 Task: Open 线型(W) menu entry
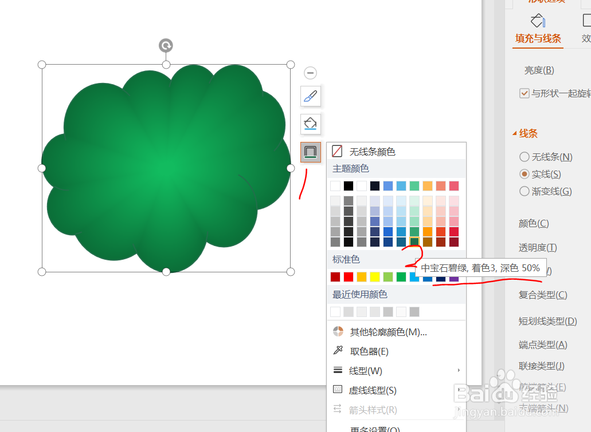397,371
